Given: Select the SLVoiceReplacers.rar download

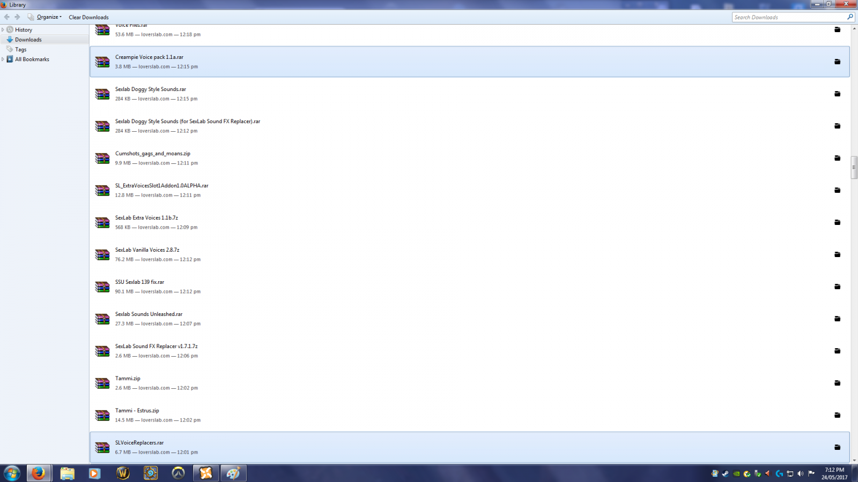Looking at the screenshot, I should tap(470, 447).
